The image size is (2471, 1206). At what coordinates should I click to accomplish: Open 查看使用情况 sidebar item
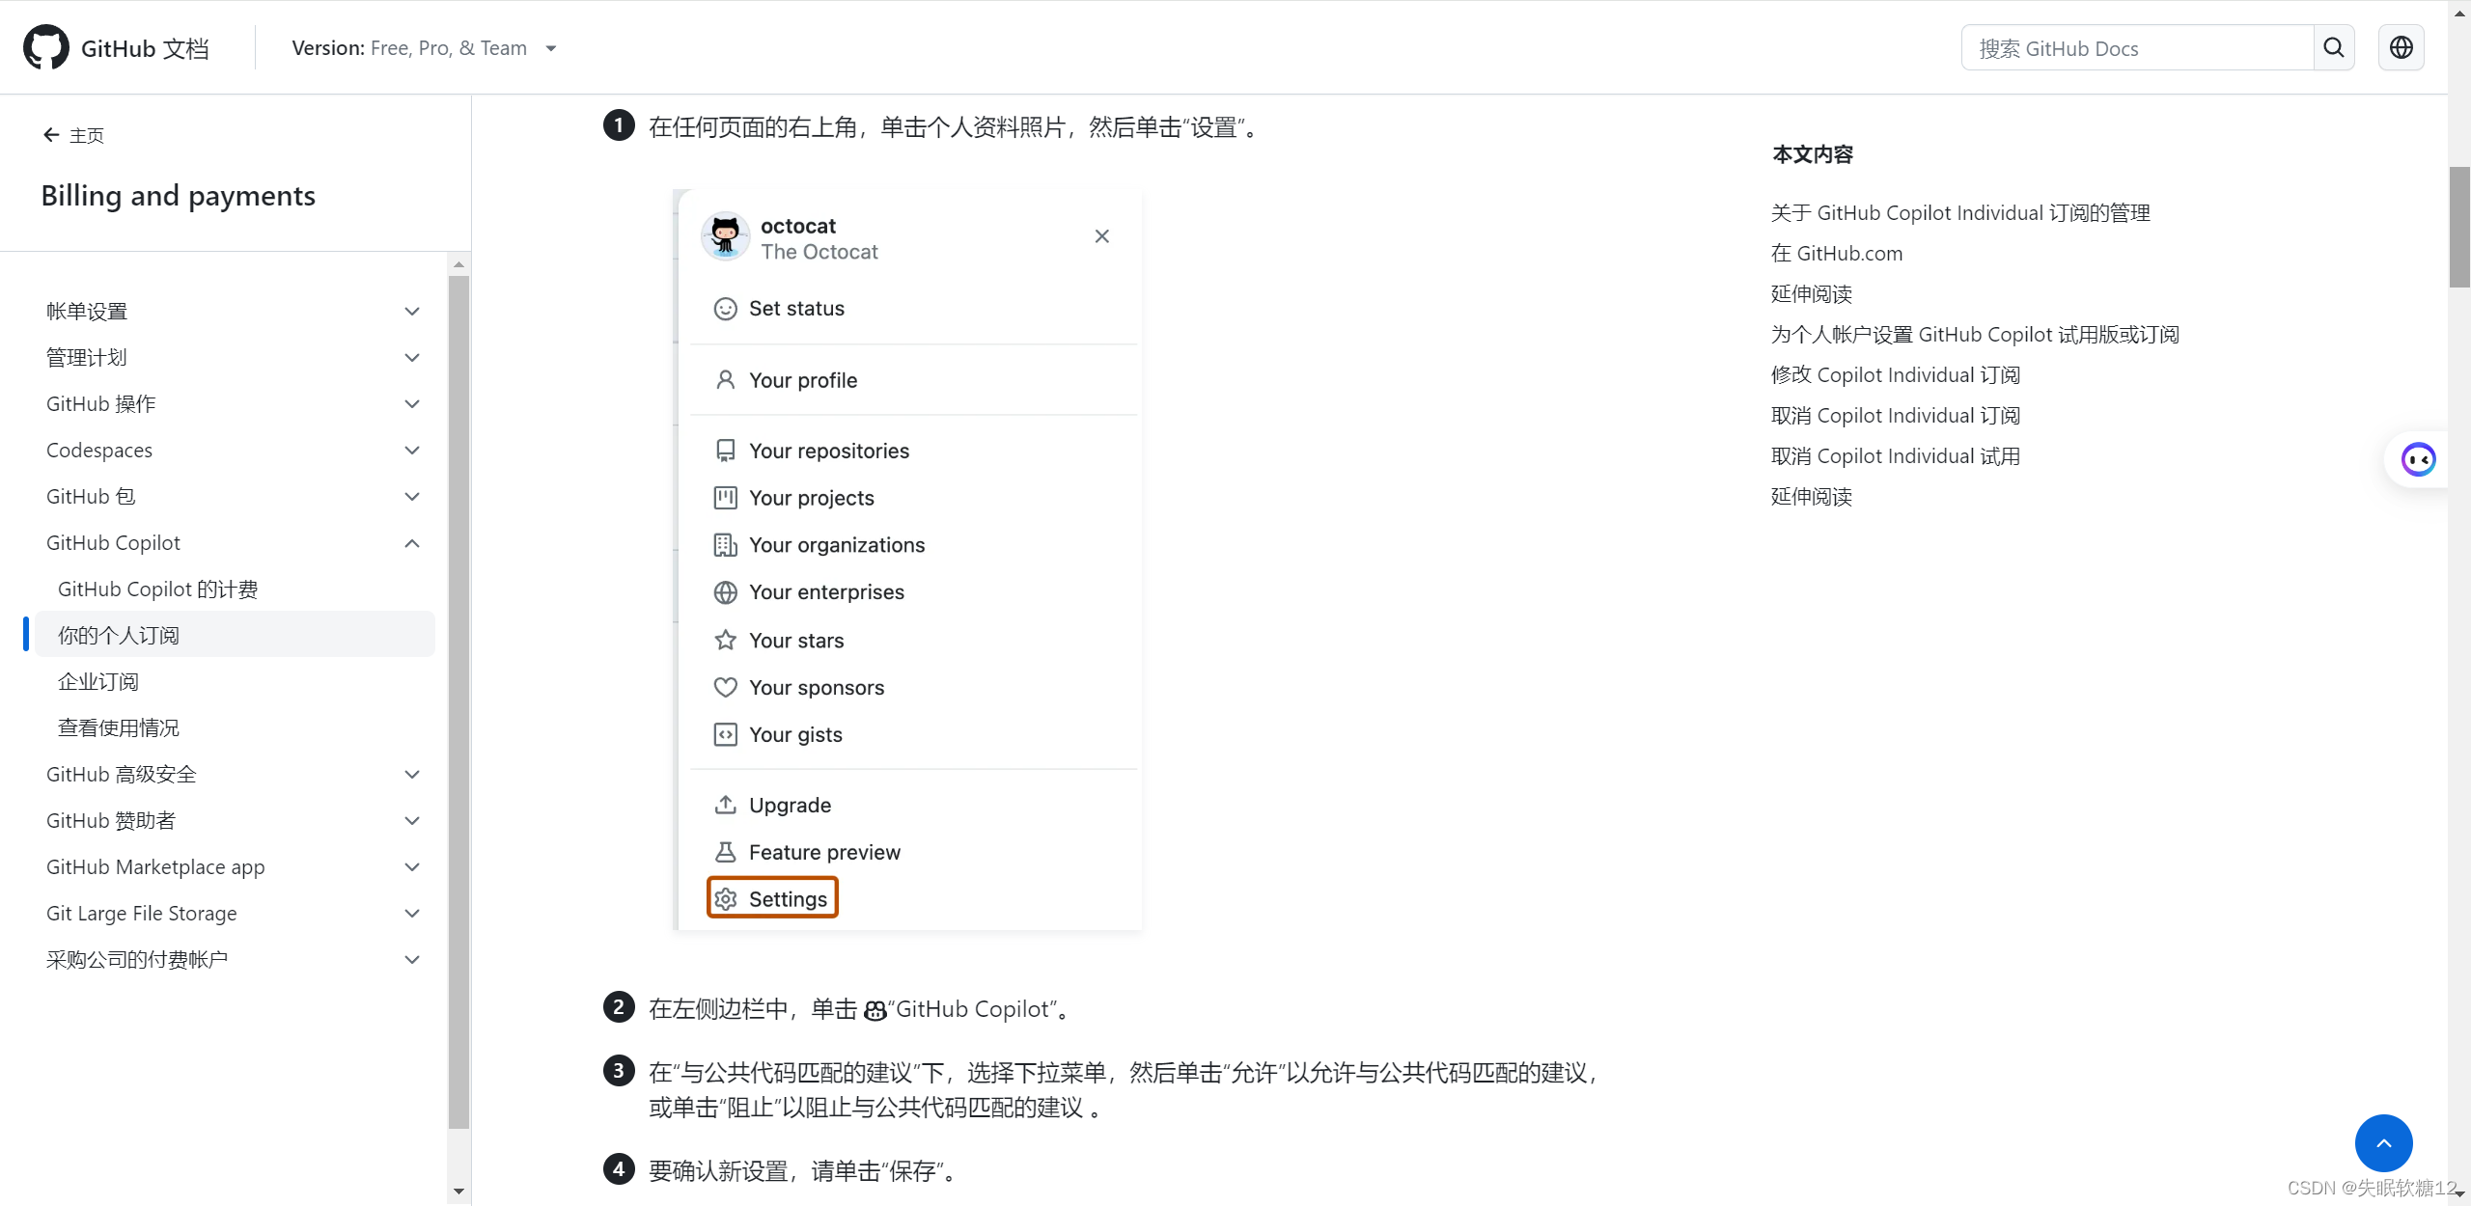click(118, 727)
